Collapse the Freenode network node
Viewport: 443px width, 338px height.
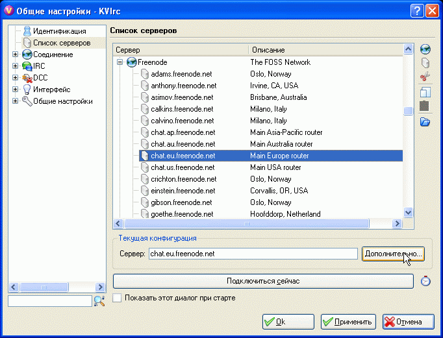click(x=120, y=62)
